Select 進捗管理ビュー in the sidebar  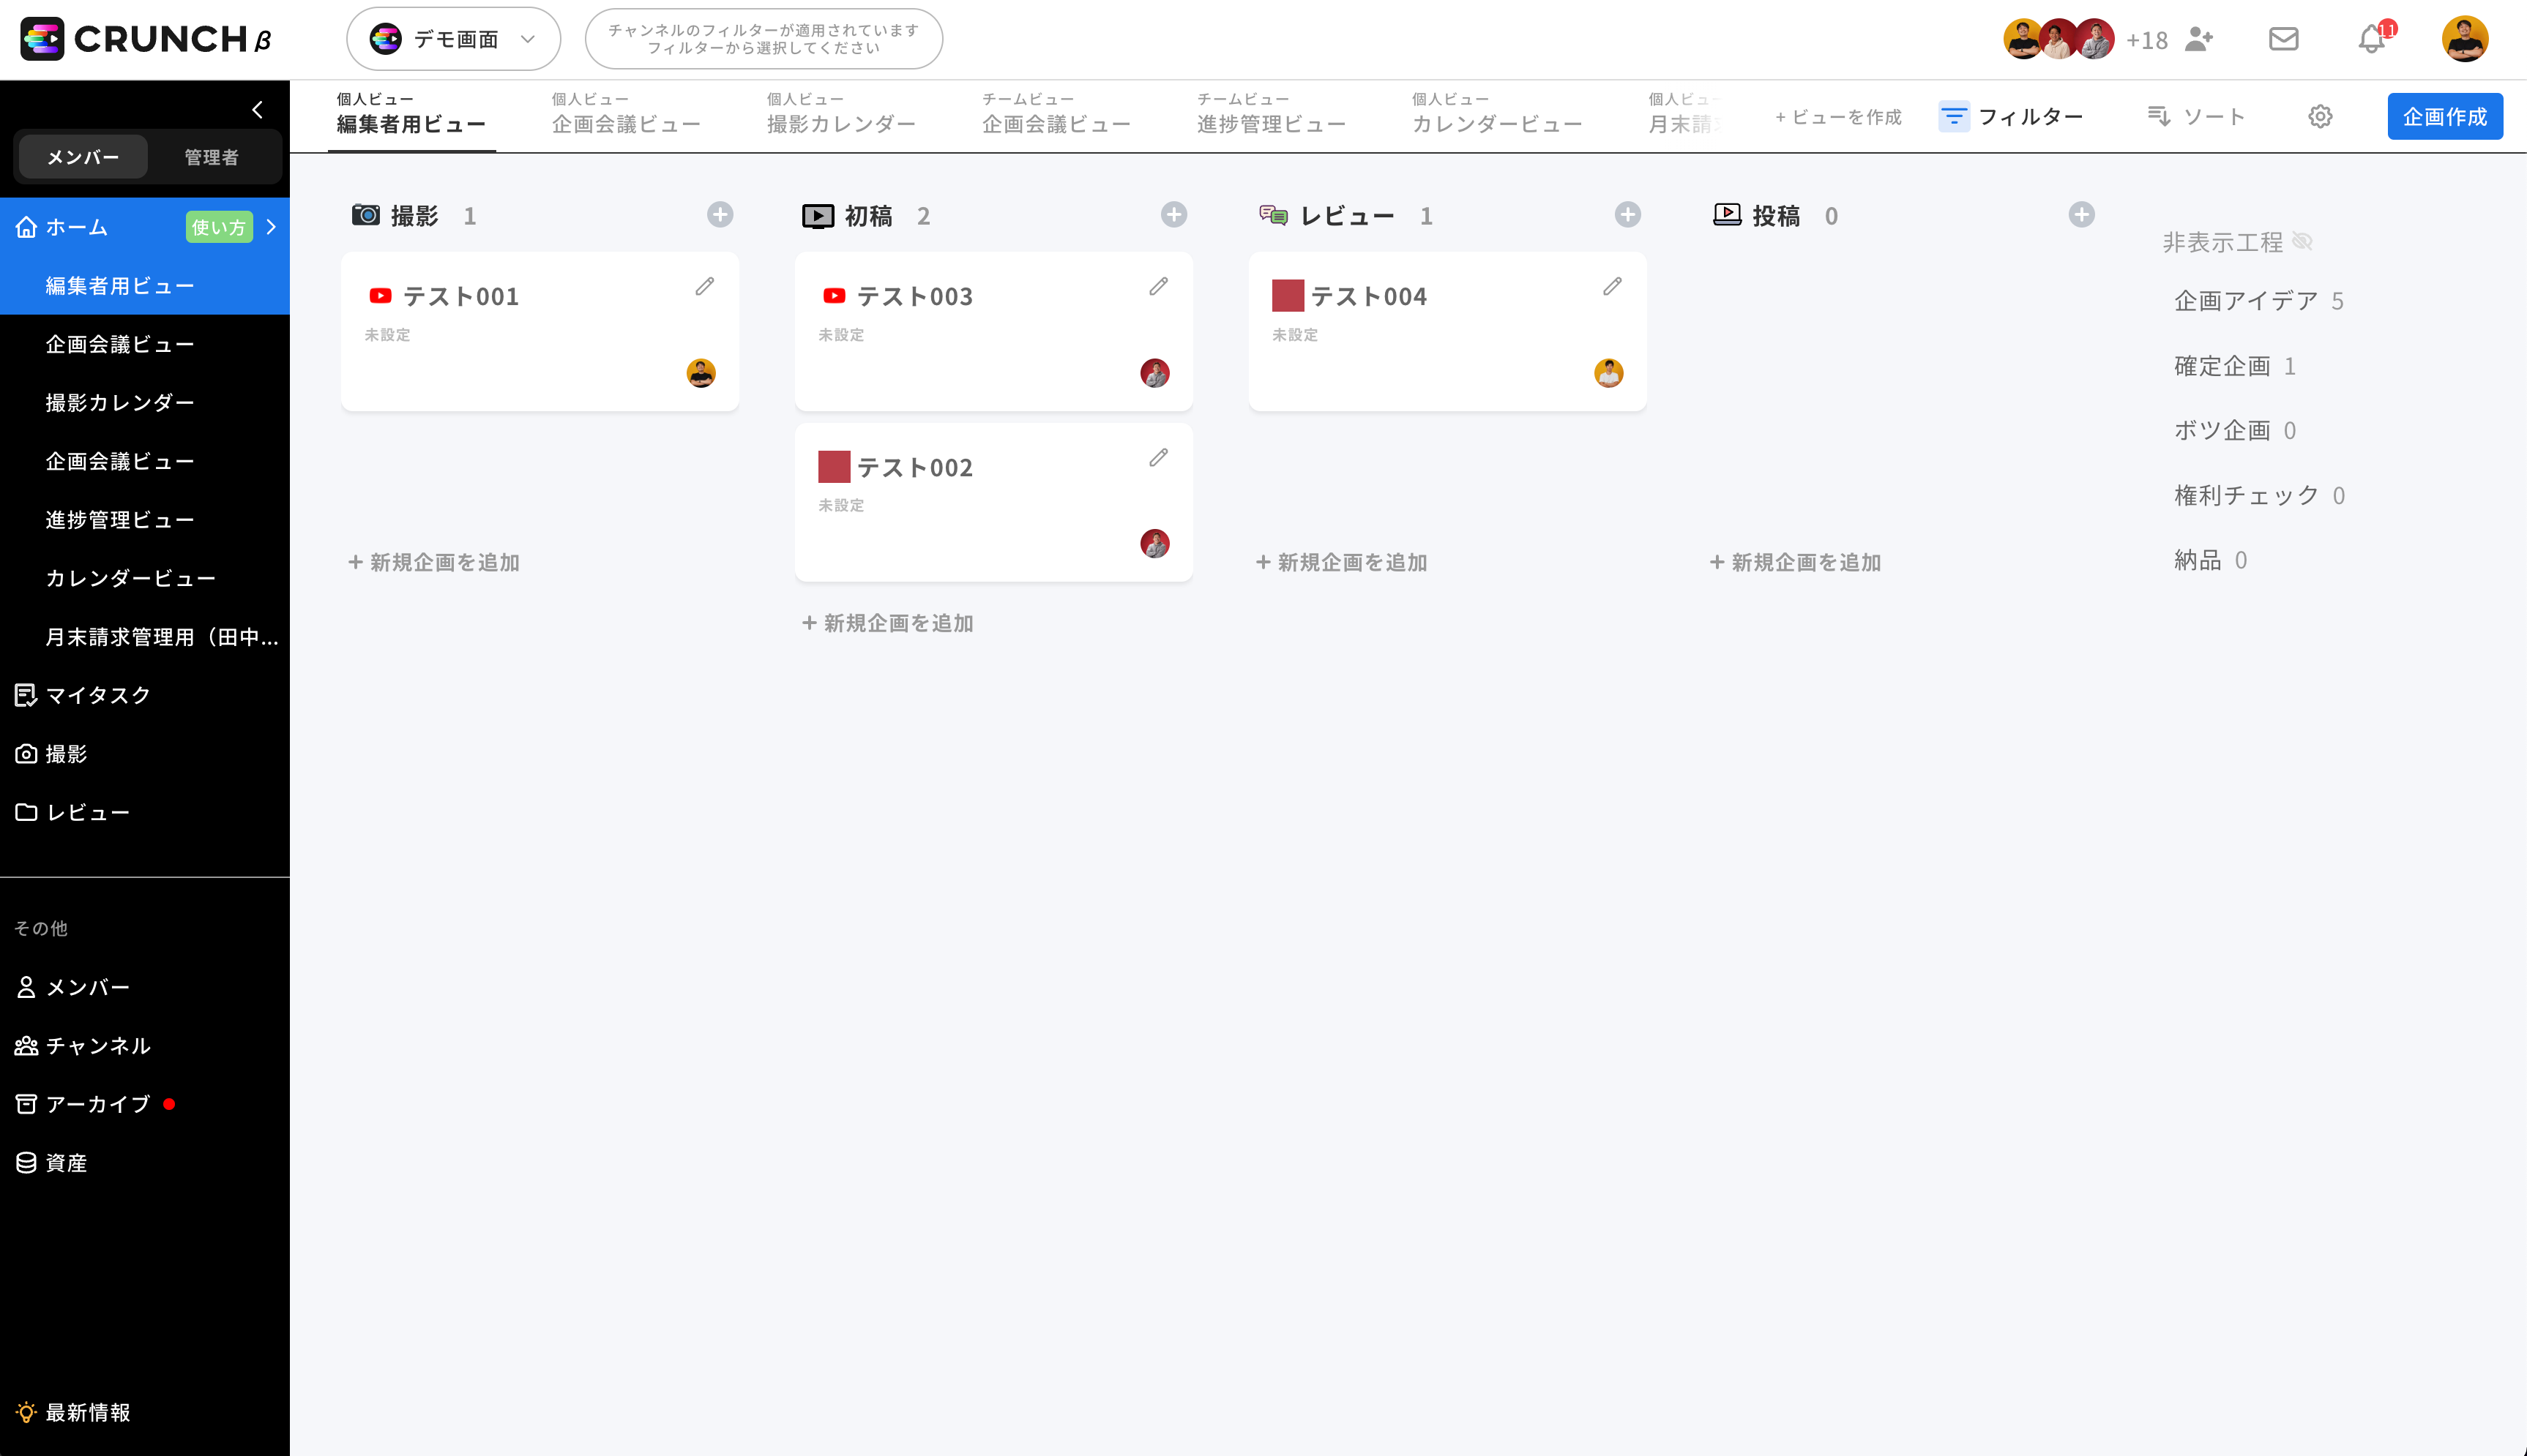[120, 520]
